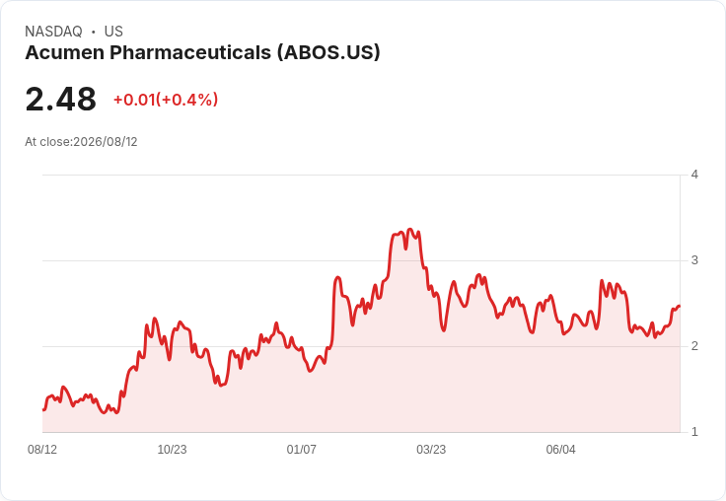The width and height of the screenshot is (726, 501).
Task: Click the rightmost end of the price line
Action: (680, 306)
